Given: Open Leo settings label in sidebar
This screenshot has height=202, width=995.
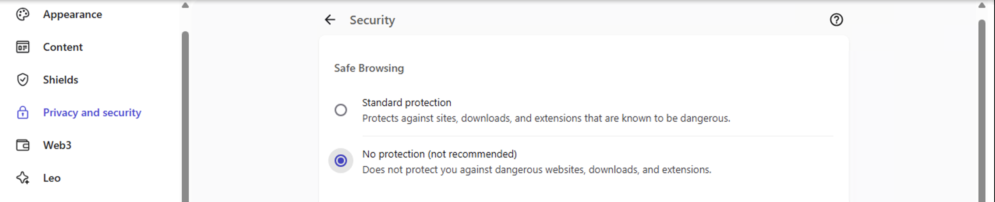Looking at the screenshot, I should (51, 178).
